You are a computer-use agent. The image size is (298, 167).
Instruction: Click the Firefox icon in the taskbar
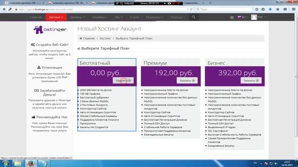(31, 163)
